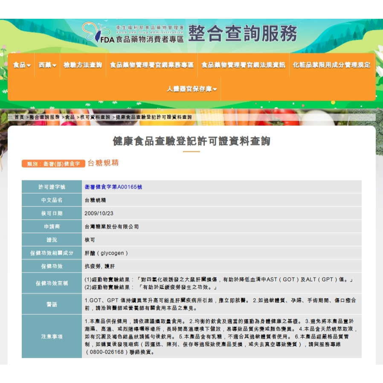Click the 首頁 breadcrumb link

19,117
